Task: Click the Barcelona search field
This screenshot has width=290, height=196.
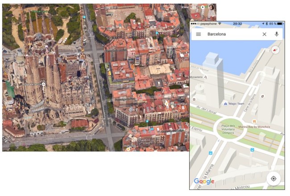Action: (x=237, y=34)
